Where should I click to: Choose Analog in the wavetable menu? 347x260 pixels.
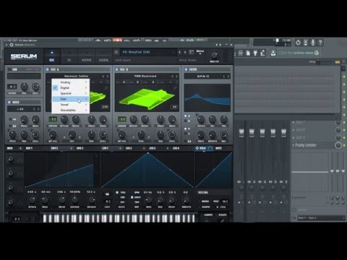click(x=70, y=82)
